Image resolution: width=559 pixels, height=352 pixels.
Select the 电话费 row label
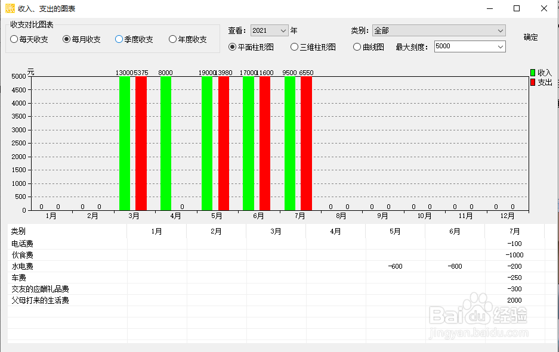22,244
